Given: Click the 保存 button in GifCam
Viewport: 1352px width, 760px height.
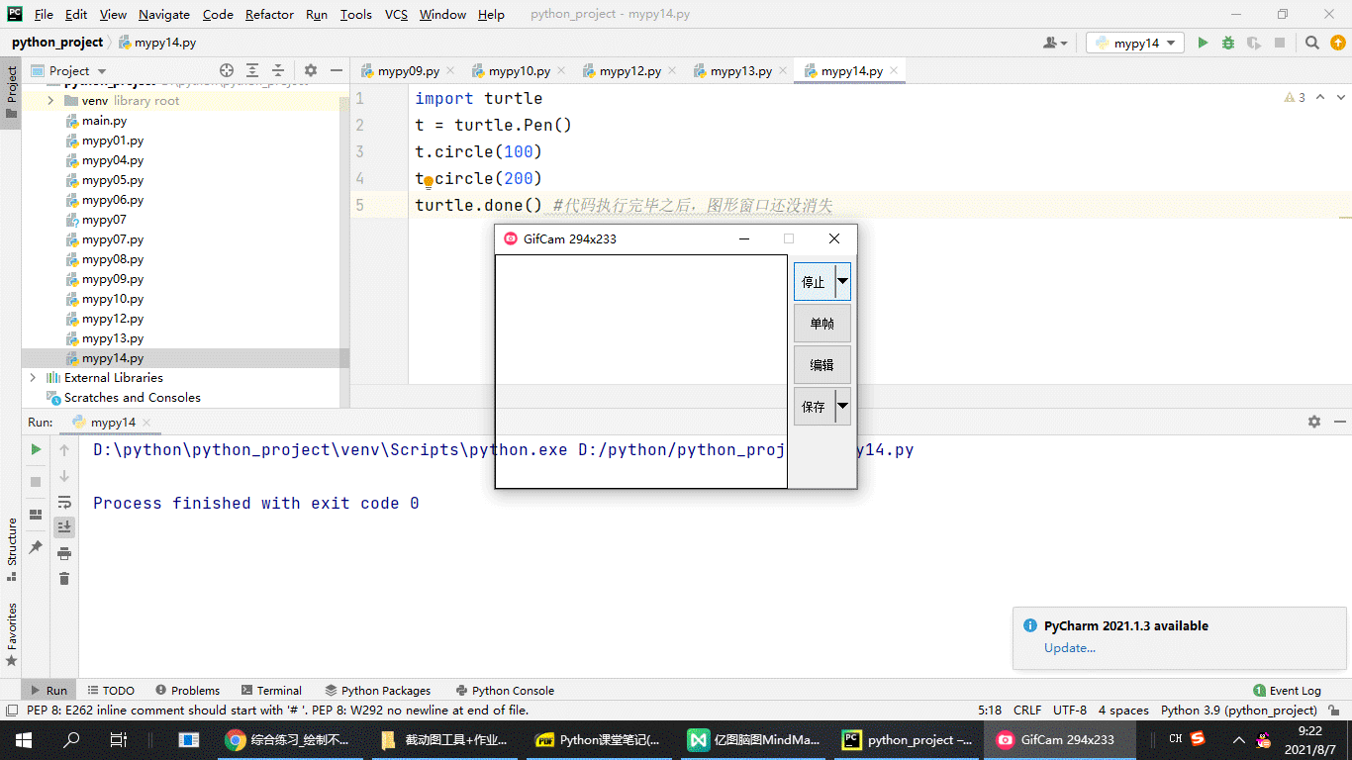Looking at the screenshot, I should tap(815, 406).
